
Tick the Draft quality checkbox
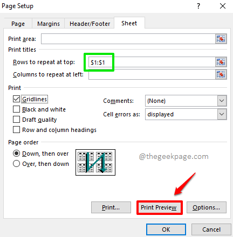(x=16, y=120)
